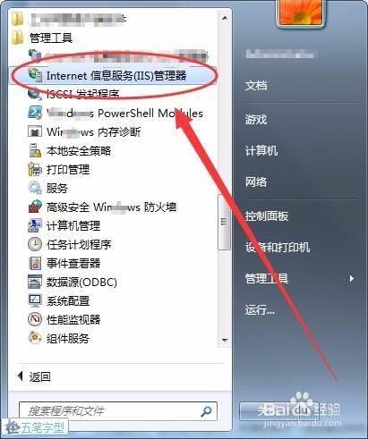Open 设备和打印机 link
Viewport: 368px width, 439px height.
(x=278, y=248)
